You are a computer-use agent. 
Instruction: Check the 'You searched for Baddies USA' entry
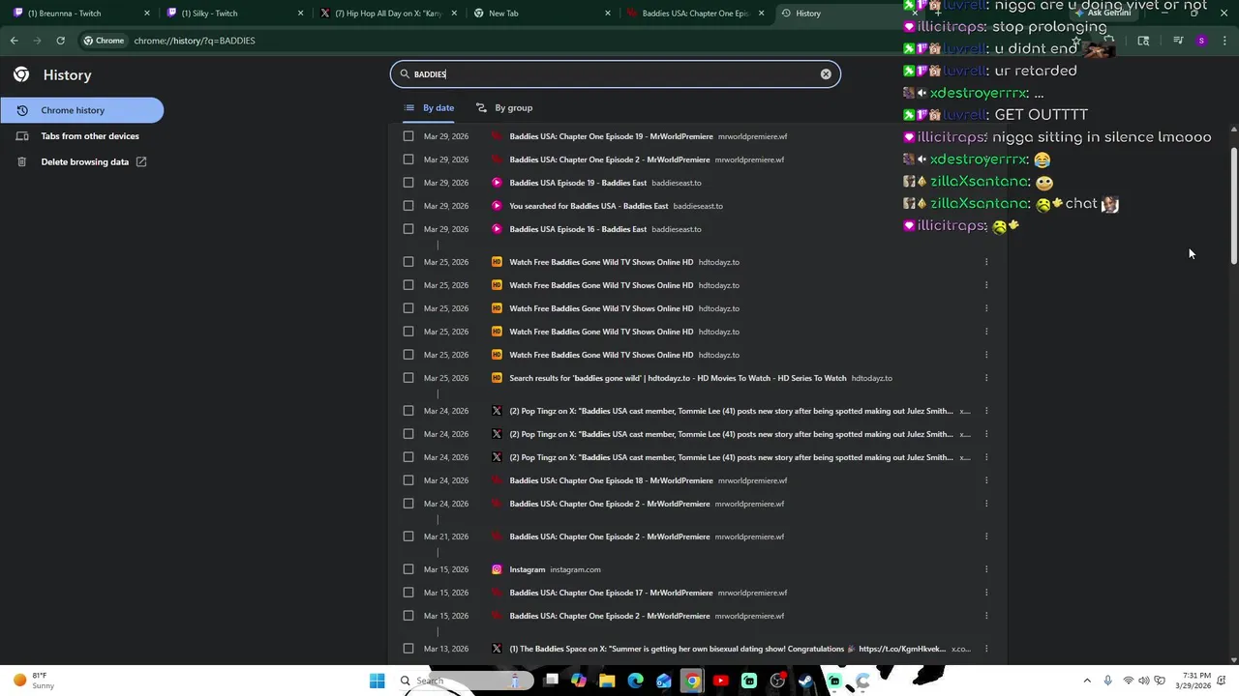point(408,206)
